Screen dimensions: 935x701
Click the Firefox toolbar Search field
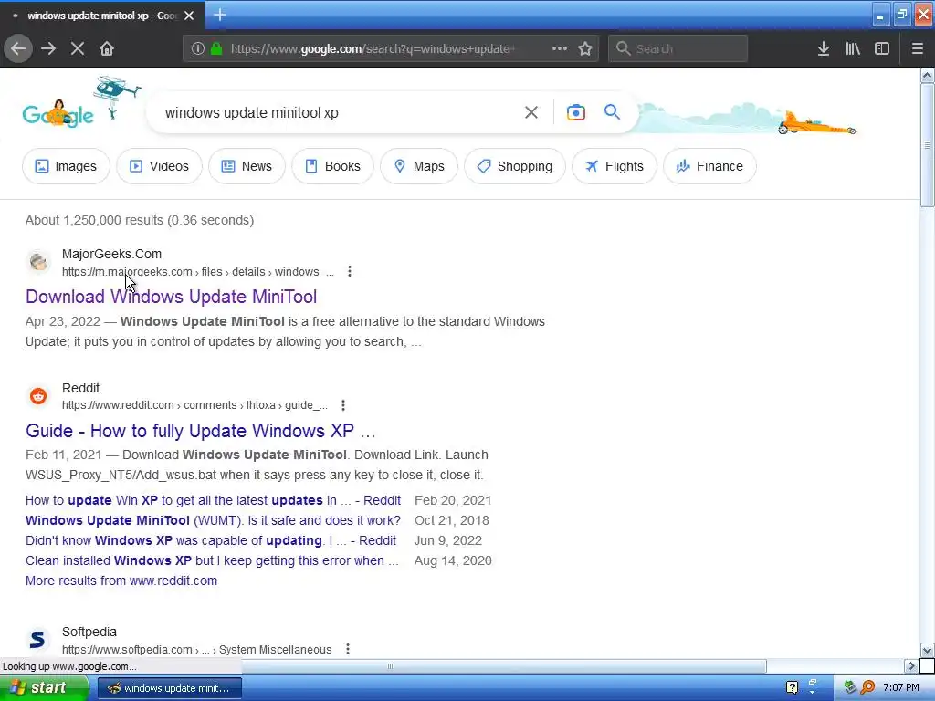678,48
